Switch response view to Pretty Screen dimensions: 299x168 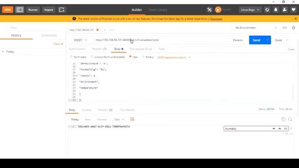pos(75,119)
